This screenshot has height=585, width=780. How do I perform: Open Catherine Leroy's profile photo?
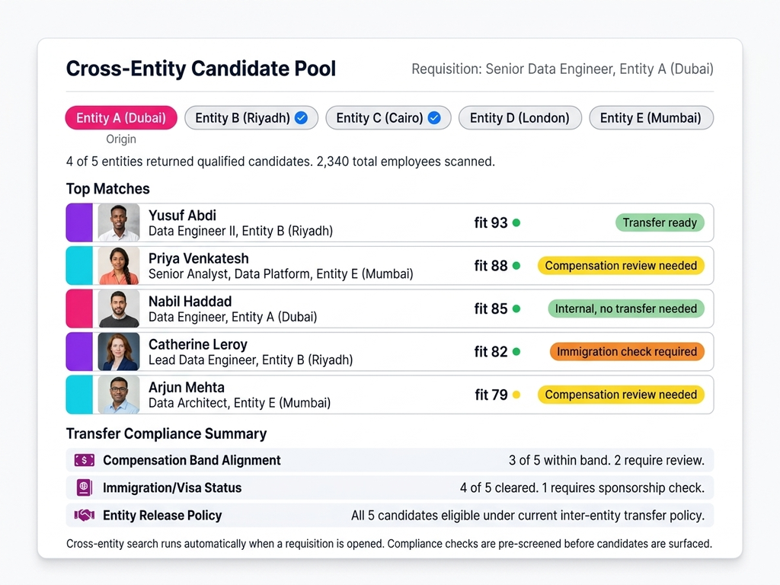(119, 352)
